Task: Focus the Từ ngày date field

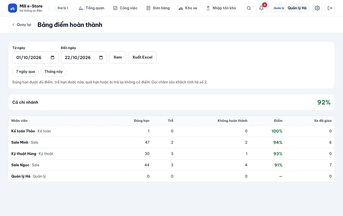Action: click(x=35, y=58)
